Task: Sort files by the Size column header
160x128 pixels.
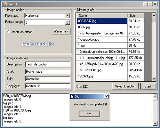Action: click(x=136, y=16)
